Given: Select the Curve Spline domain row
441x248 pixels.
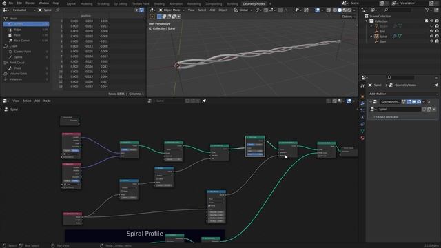Looking at the screenshot, I should click(26, 57).
